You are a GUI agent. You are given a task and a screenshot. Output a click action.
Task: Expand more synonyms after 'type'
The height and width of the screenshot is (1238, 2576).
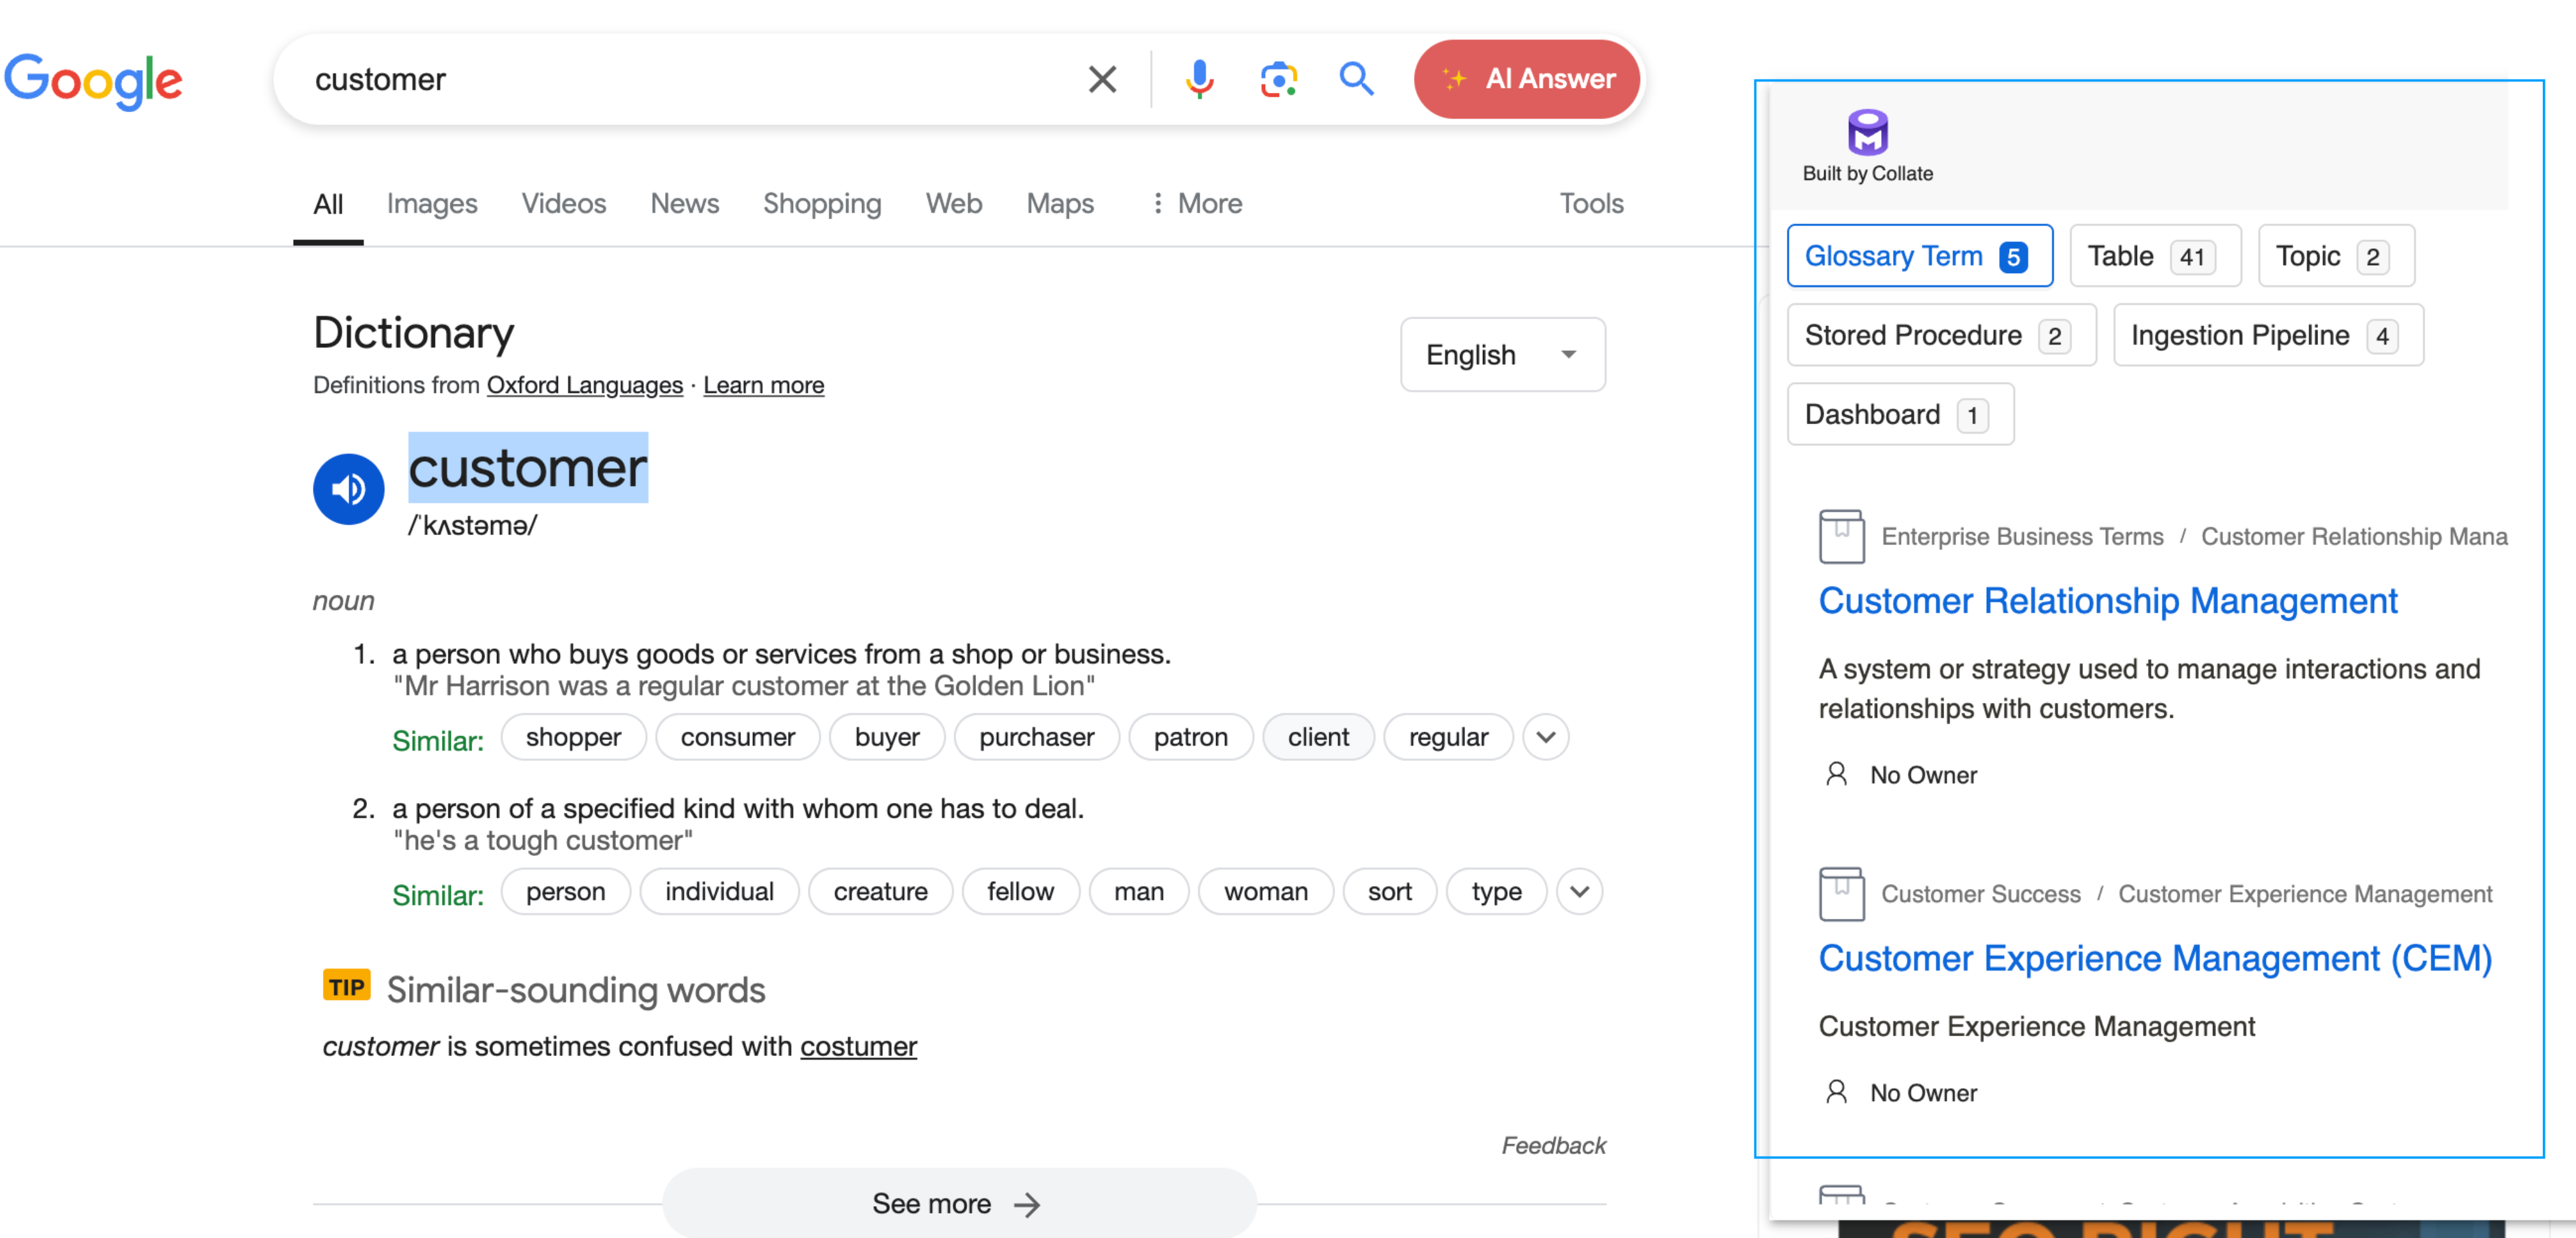[1579, 892]
